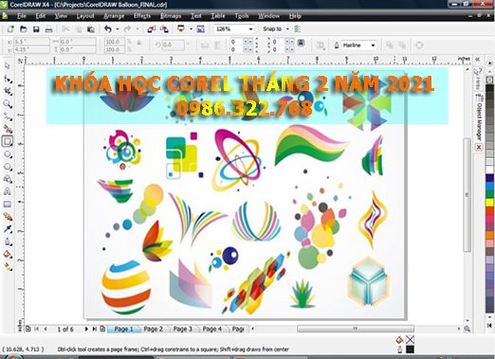The width and height of the screenshot is (495, 359).
Task: Click the Undo arrow
Action: coord(108,29)
